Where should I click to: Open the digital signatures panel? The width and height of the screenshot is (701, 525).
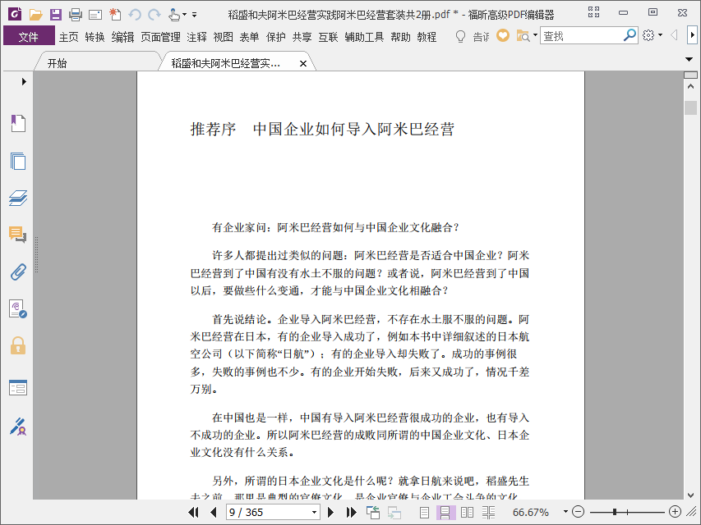pyautogui.click(x=18, y=308)
